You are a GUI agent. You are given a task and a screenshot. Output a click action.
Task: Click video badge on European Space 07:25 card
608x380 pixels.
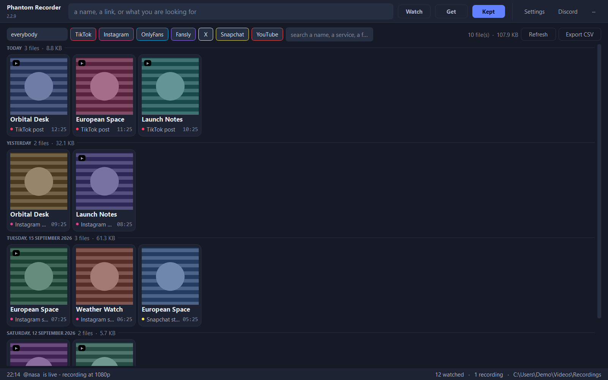(x=16, y=253)
